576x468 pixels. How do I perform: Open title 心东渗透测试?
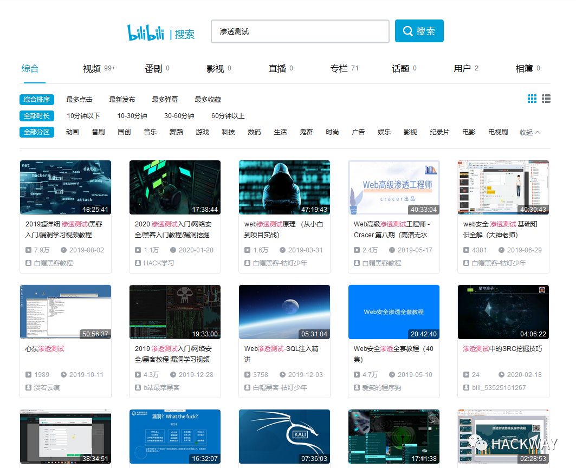tap(45, 349)
